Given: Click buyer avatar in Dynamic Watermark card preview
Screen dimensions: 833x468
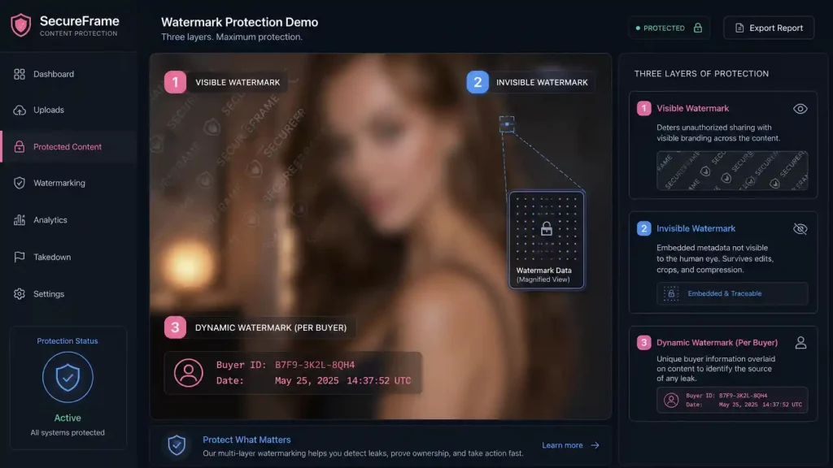Looking at the screenshot, I should pos(671,400).
